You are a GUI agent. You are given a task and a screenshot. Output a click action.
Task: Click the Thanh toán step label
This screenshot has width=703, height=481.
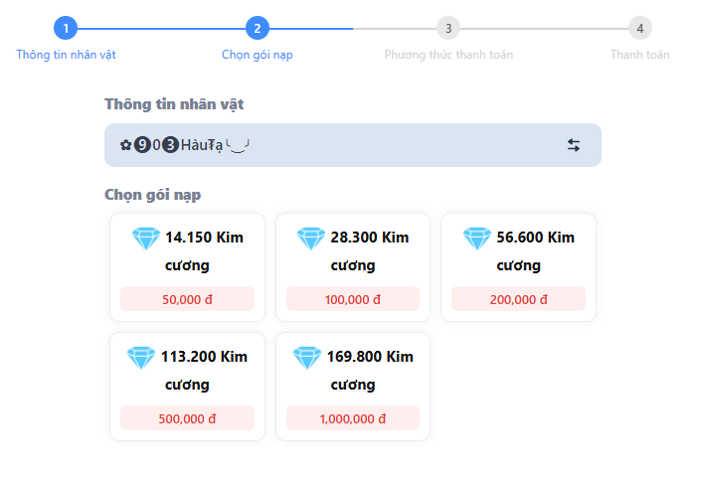tap(639, 55)
